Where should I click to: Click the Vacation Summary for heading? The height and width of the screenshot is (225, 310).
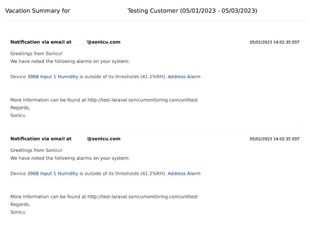click(38, 11)
